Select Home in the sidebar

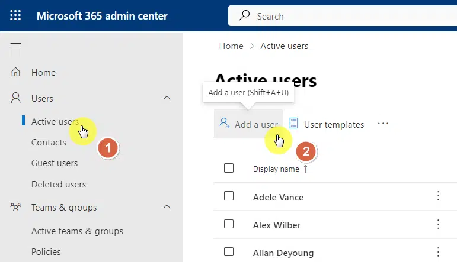point(43,72)
